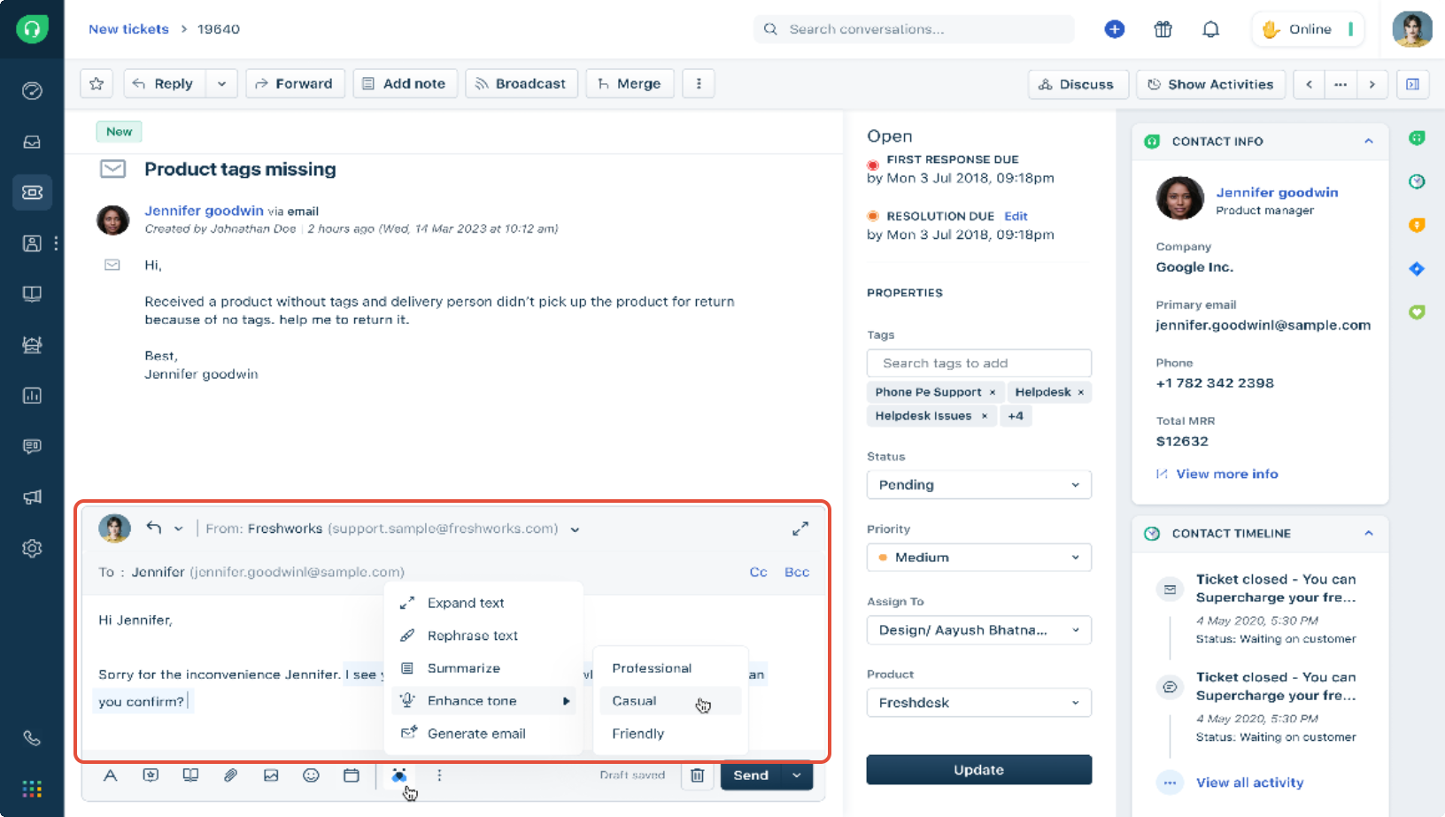The height and width of the screenshot is (817, 1445).
Task: Open the Reply dropdown arrow
Action: 221,84
